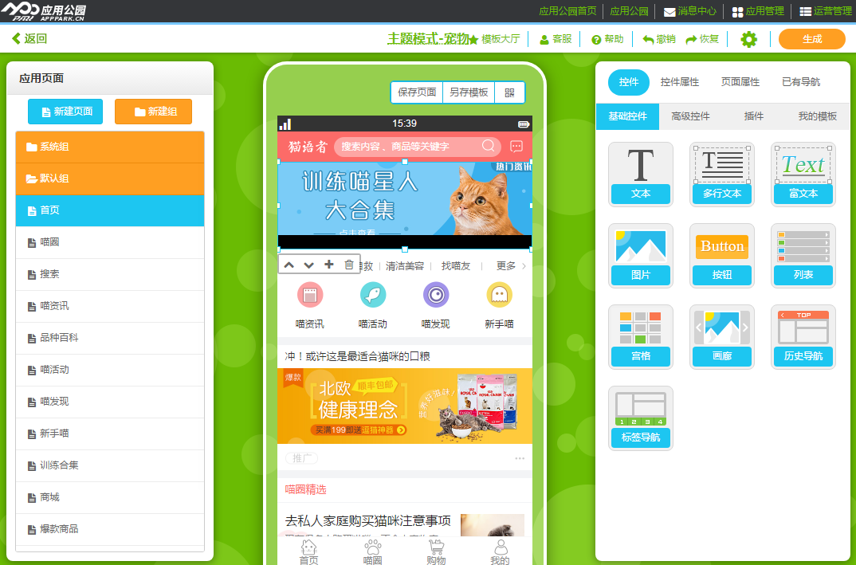856x565 pixels.
Task: Open the 喵资讯 page in page list
Action: click(x=110, y=306)
